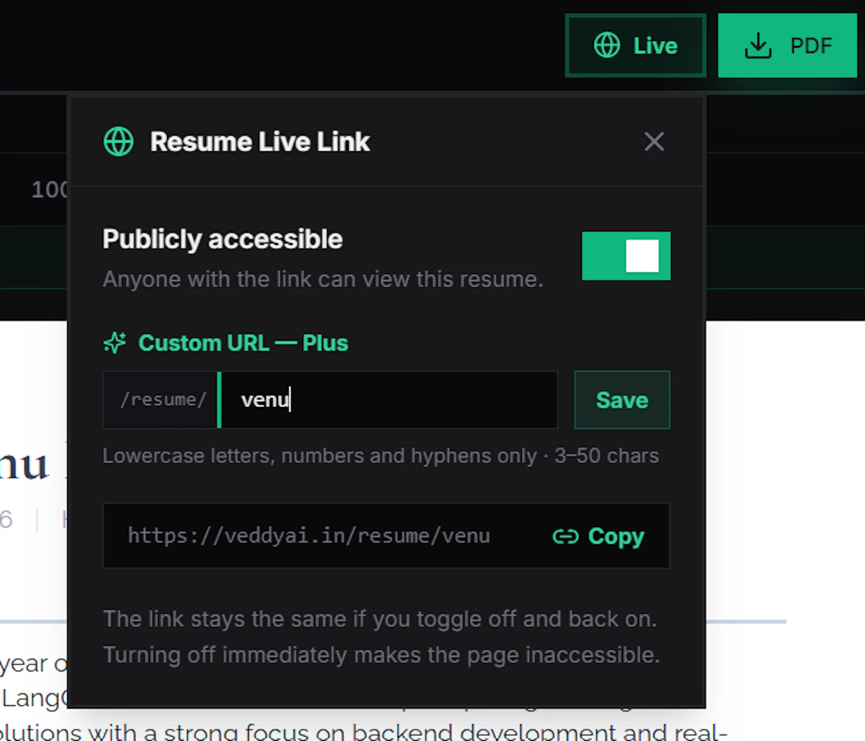Image resolution: width=865 pixels, height=741 pixels.
Task: Select the https://veddyai.in/resume/venu URL text
Action: coord(309,536)
